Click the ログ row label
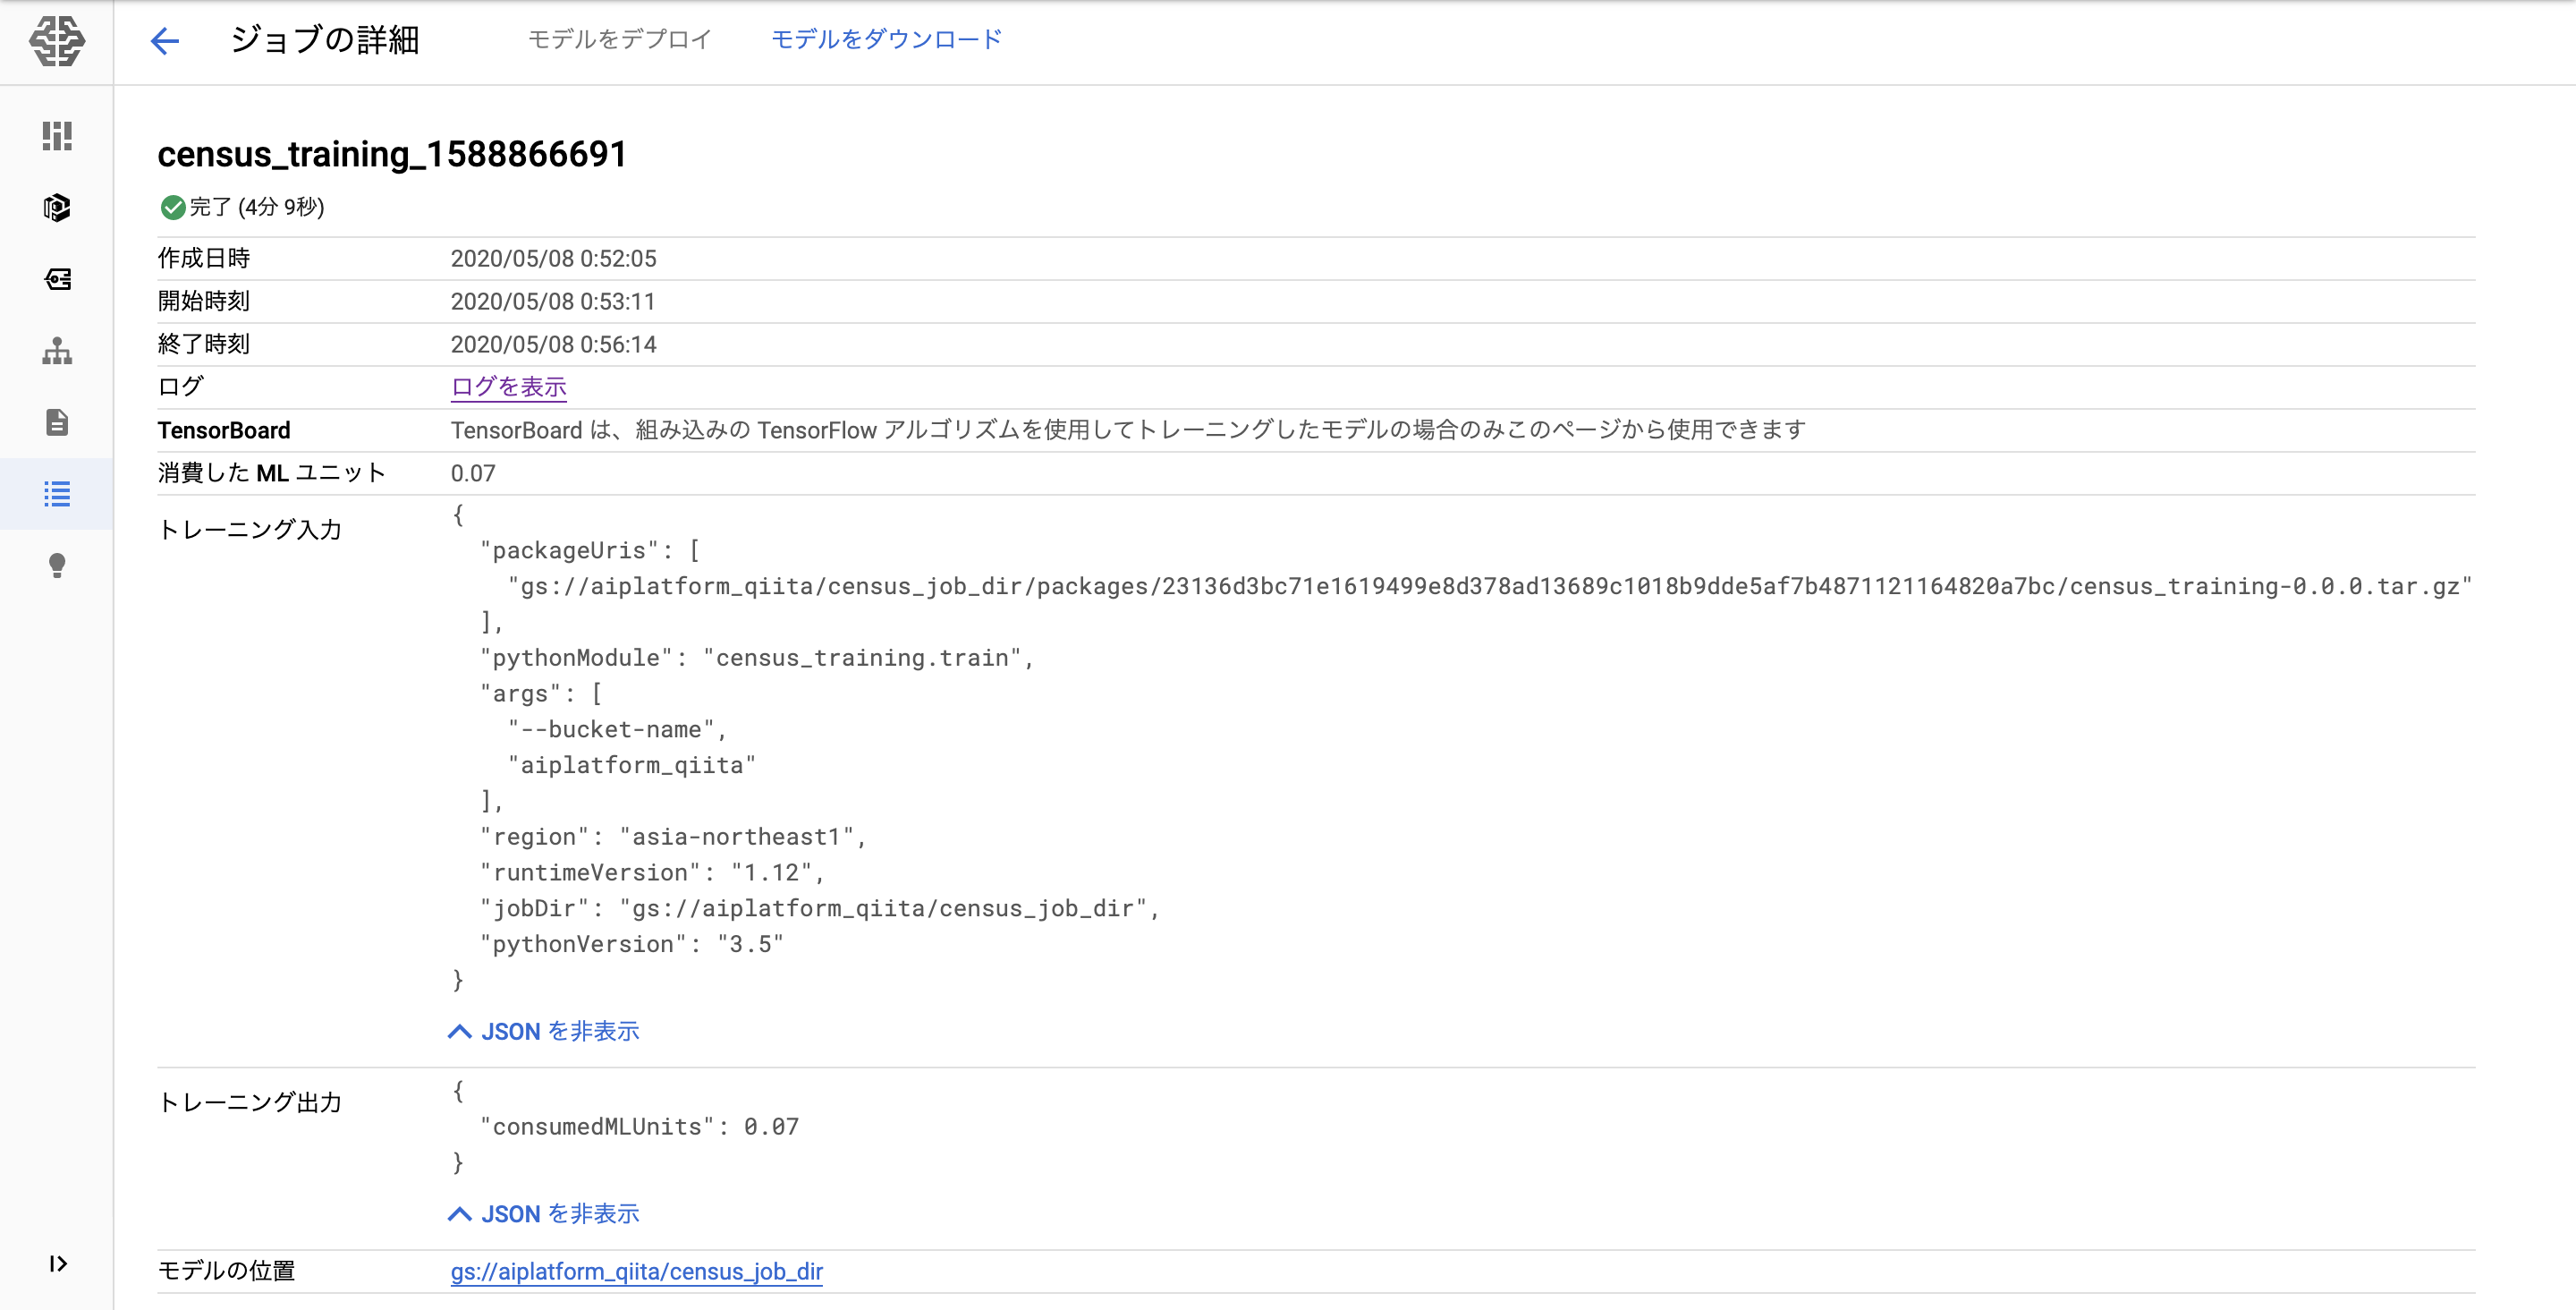This screenshot has width=2576, height=1310. [181, 387]
